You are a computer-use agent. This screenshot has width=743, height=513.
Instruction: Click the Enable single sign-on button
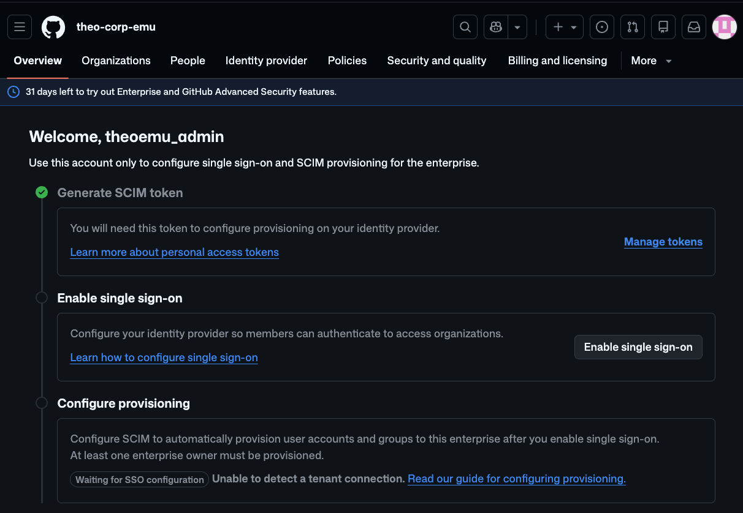(638, 347)
